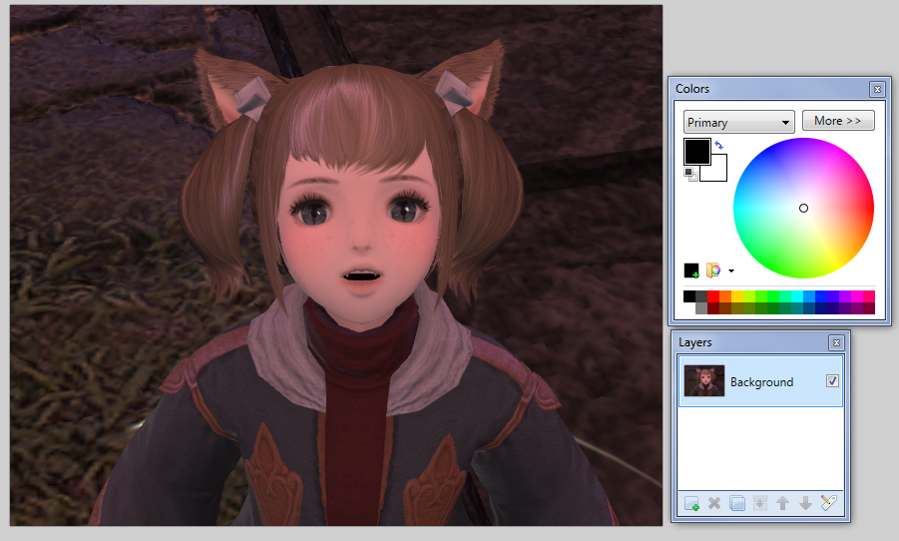Add a new layer in Layers panel
899x541 pixels.
(x=692, y=504)
